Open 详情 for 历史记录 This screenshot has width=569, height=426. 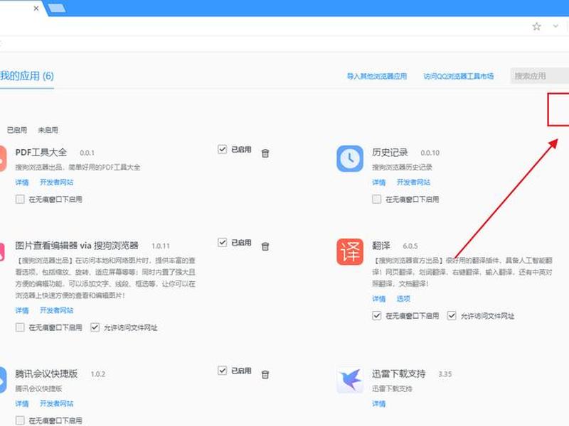point(378,182)
